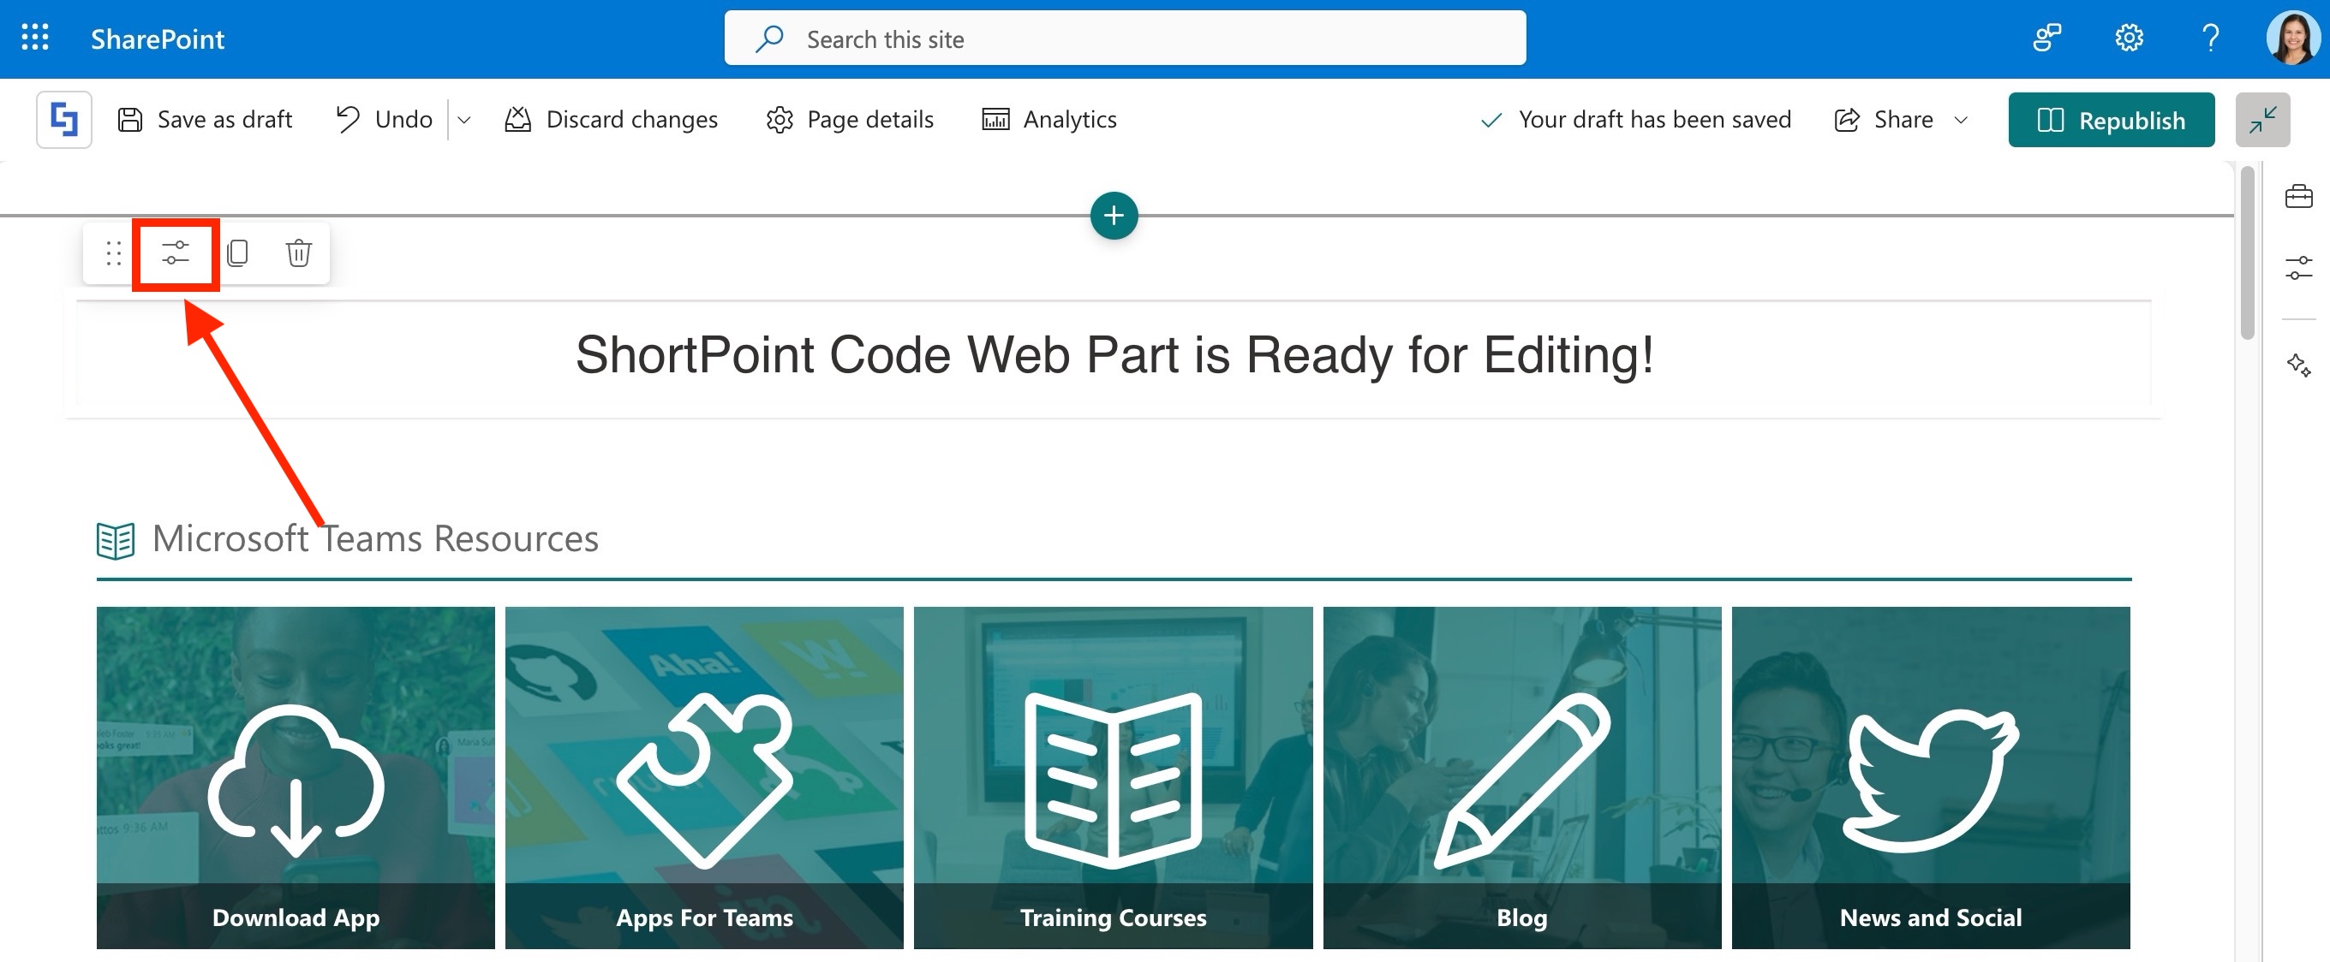Open the app launcher waffle icon
Viewport: 2330px width, 962px height.
tap(34, 38)
